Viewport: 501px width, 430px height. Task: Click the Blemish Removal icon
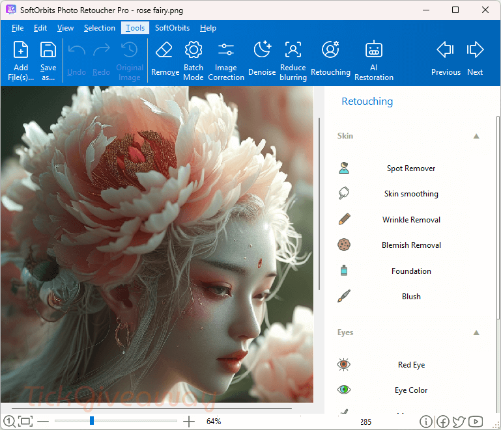(344, 245)
